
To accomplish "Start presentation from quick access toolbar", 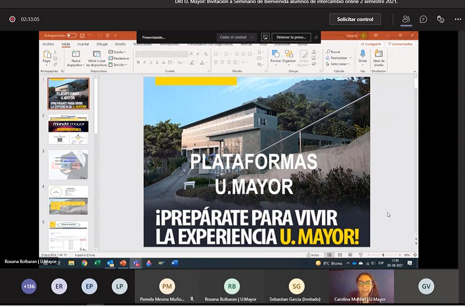I will click(108, 36).
